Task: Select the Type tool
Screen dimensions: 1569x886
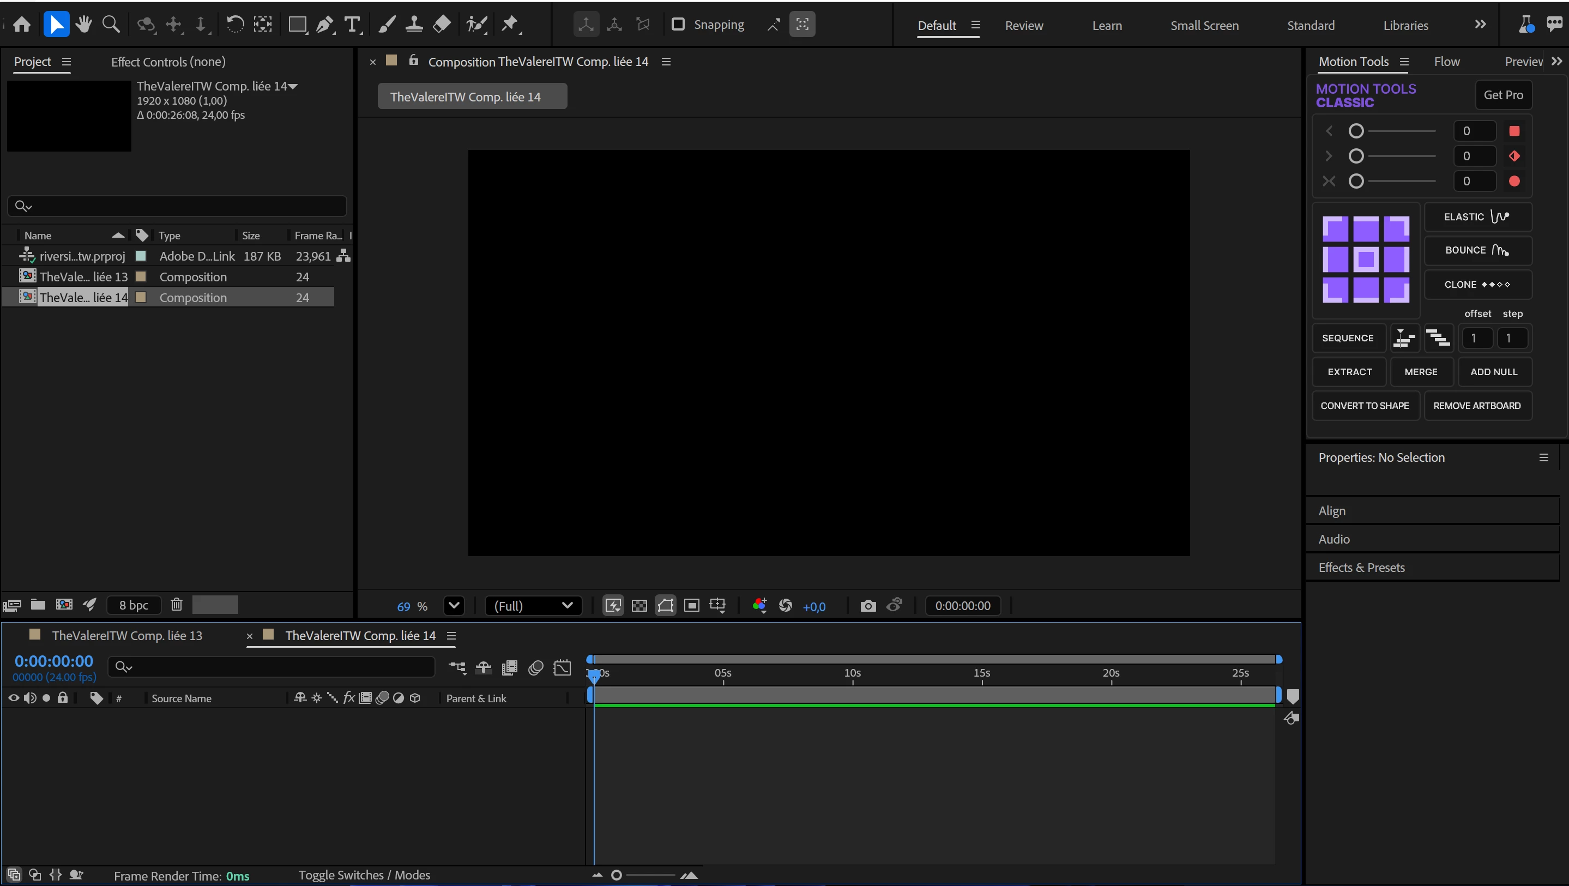Action: point(352,25)
